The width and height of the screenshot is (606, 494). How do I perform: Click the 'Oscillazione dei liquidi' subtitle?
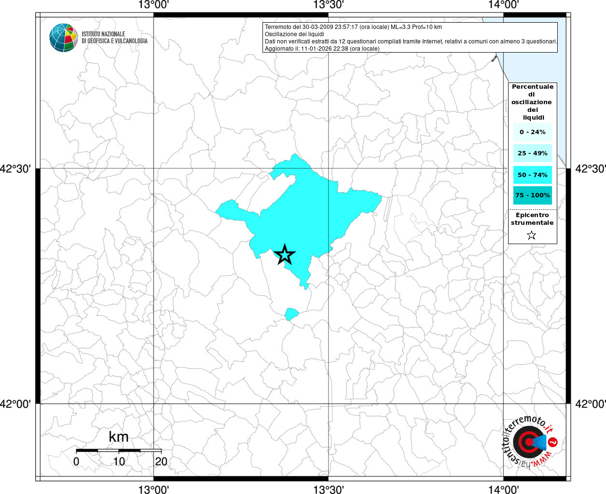(x=294, y=34)
